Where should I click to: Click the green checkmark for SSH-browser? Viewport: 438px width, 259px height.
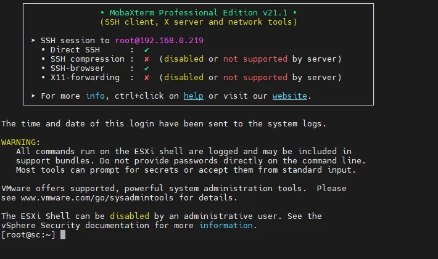point(146,68)
